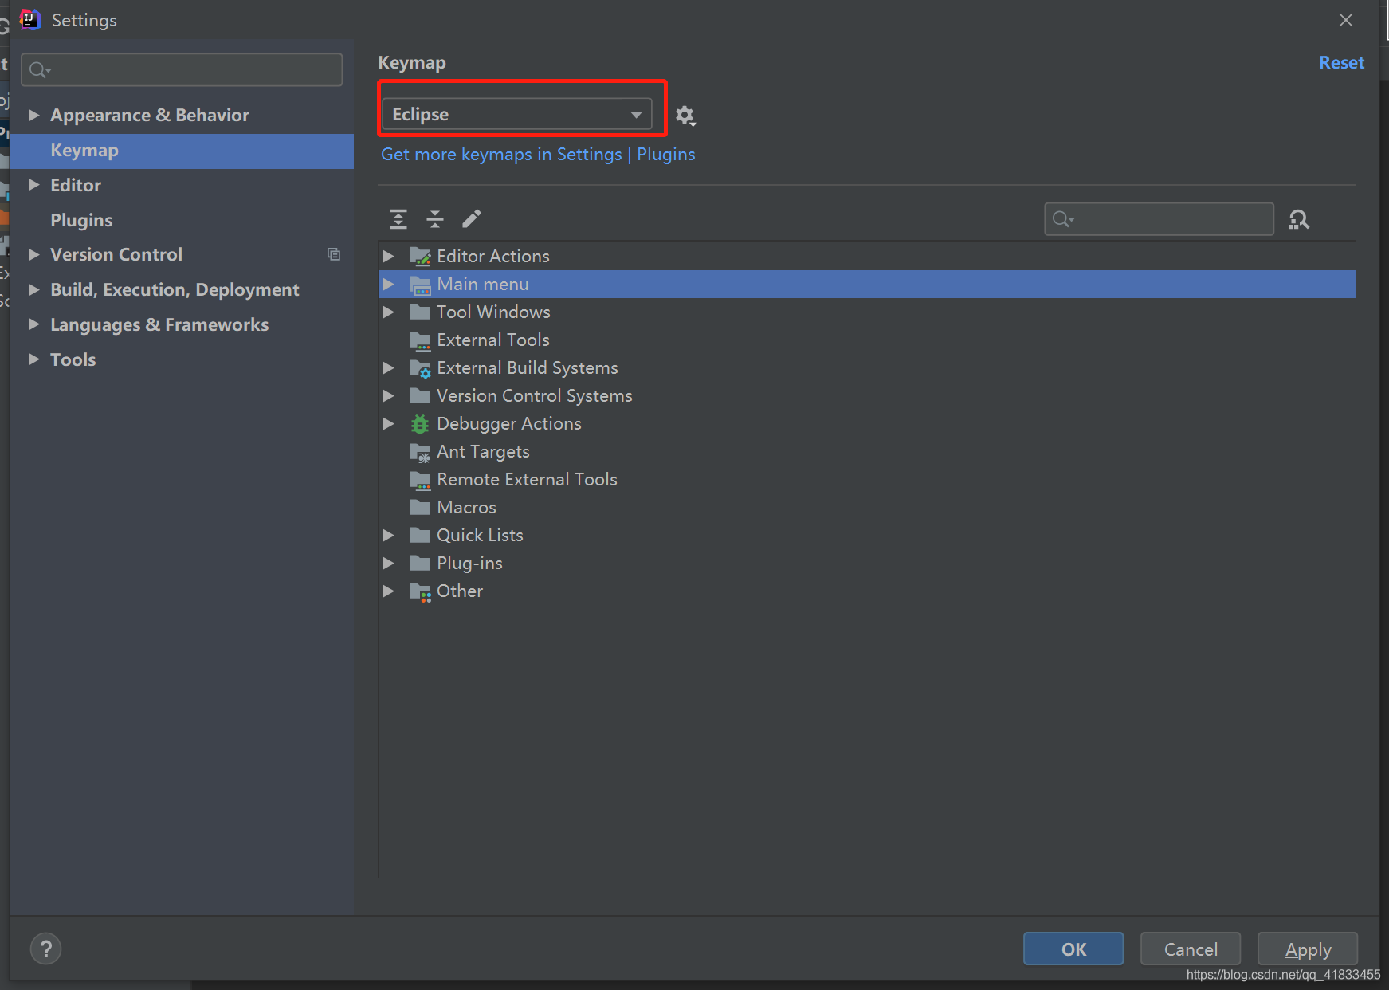This screenshot has height=990, width=1389.
Task: Open Editor settings category
Action: 76,185
